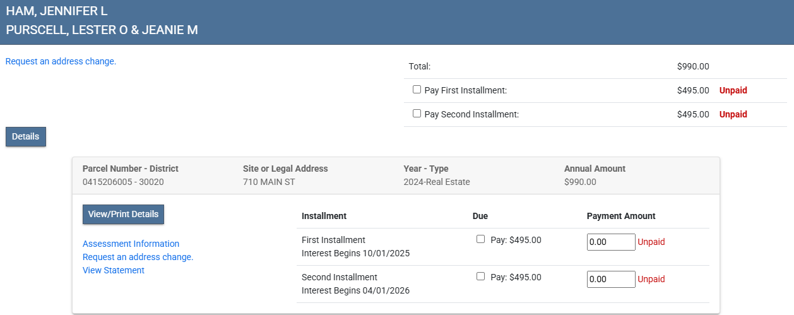
Task: Focus the First Installment payment amount field
Action: point(610,242)
